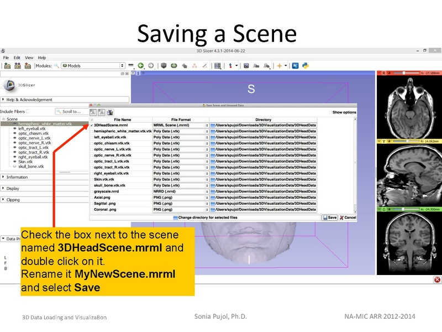Toggle visibility eye of left_eyeball.vtk
This screenshot has height=332, width=442.
(15, 129)
